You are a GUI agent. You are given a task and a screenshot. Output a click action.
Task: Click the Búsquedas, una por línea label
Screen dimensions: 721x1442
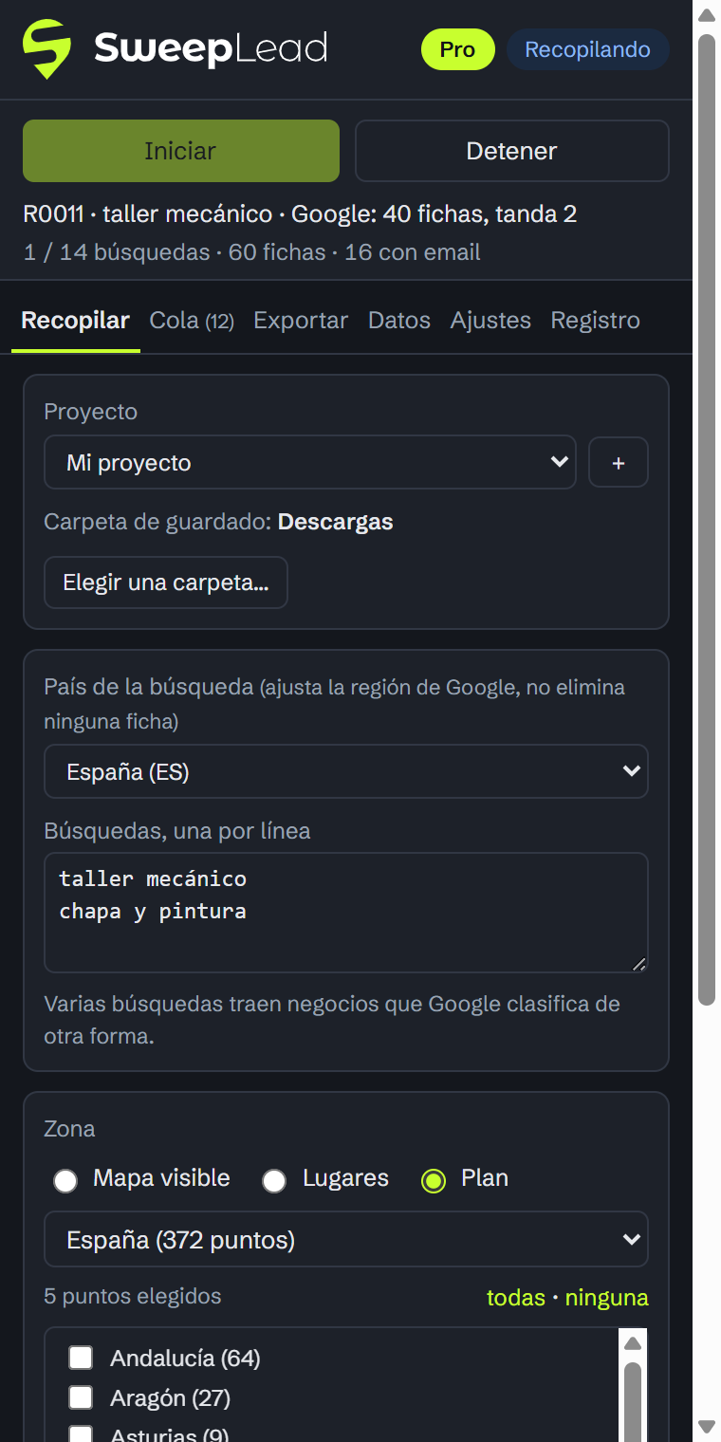click(177, 831)
